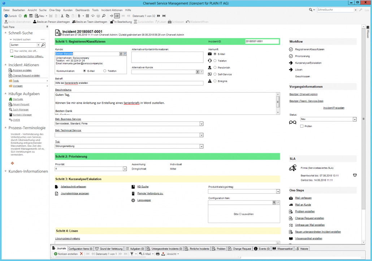
Task: Click the scissors cut icon in toolbar
Action: [62, 16]
